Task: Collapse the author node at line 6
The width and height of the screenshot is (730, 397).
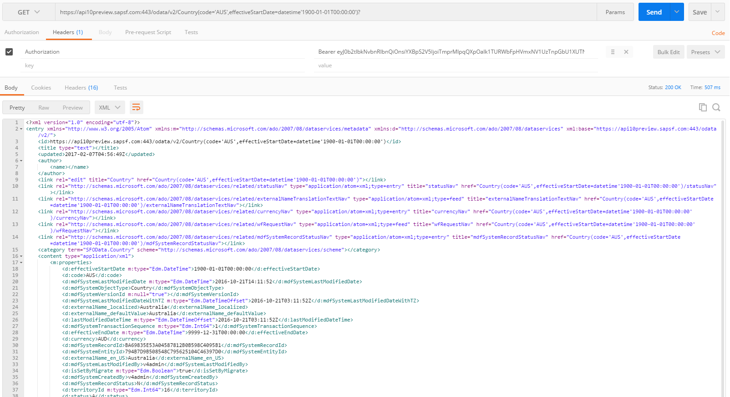Action: [21, 161]
